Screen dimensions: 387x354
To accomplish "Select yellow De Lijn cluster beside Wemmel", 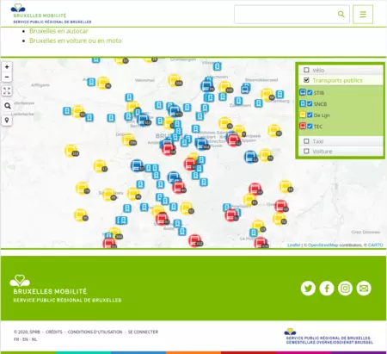I will point(175,80).
